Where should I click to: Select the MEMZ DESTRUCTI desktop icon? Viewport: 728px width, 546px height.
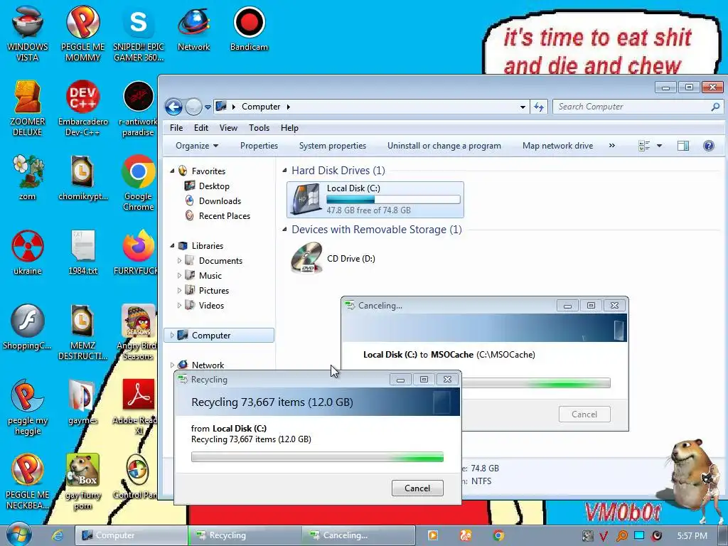pos(82,332)
